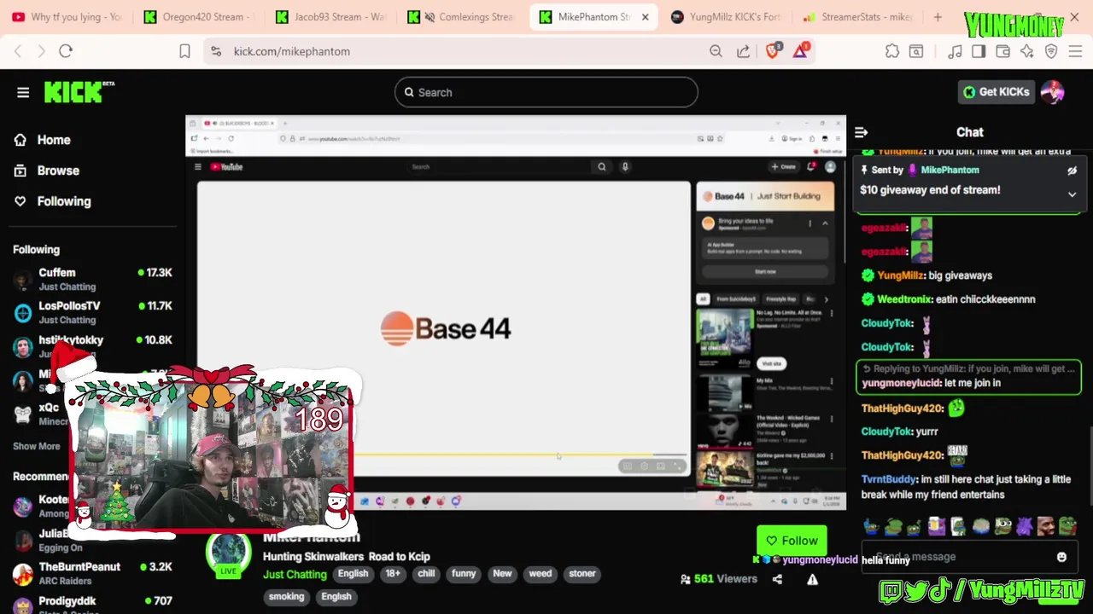Open the Base 44 ad three-dot menu
1093x614 pixels.
pyautogui.click(x=810, y=223)
